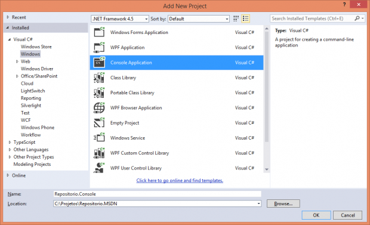Image resolution: width=370 pixels, height=225 pixels.
Task: Click the Windows Service template icon
Action: click(99, 138)
